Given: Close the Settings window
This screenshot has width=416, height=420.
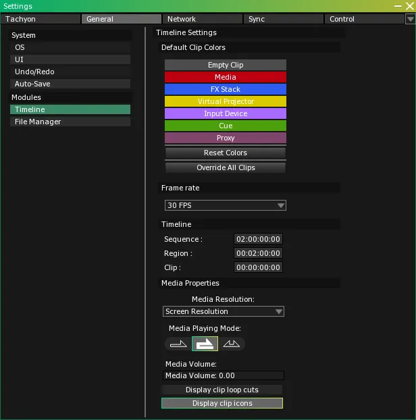Looking at the screenshot, I should [410, 6].
